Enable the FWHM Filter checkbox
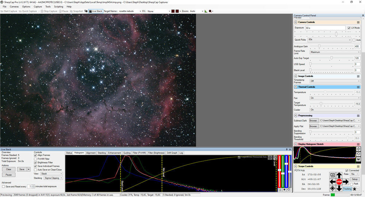Viewport: 365px width, 197px height. [35, 159]
